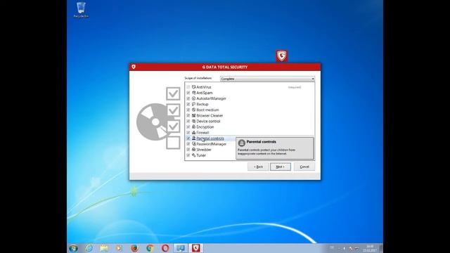Screen dimensions: 450x253
Task: Open Windows Media Player from taskbar
Action: [119, 248]
